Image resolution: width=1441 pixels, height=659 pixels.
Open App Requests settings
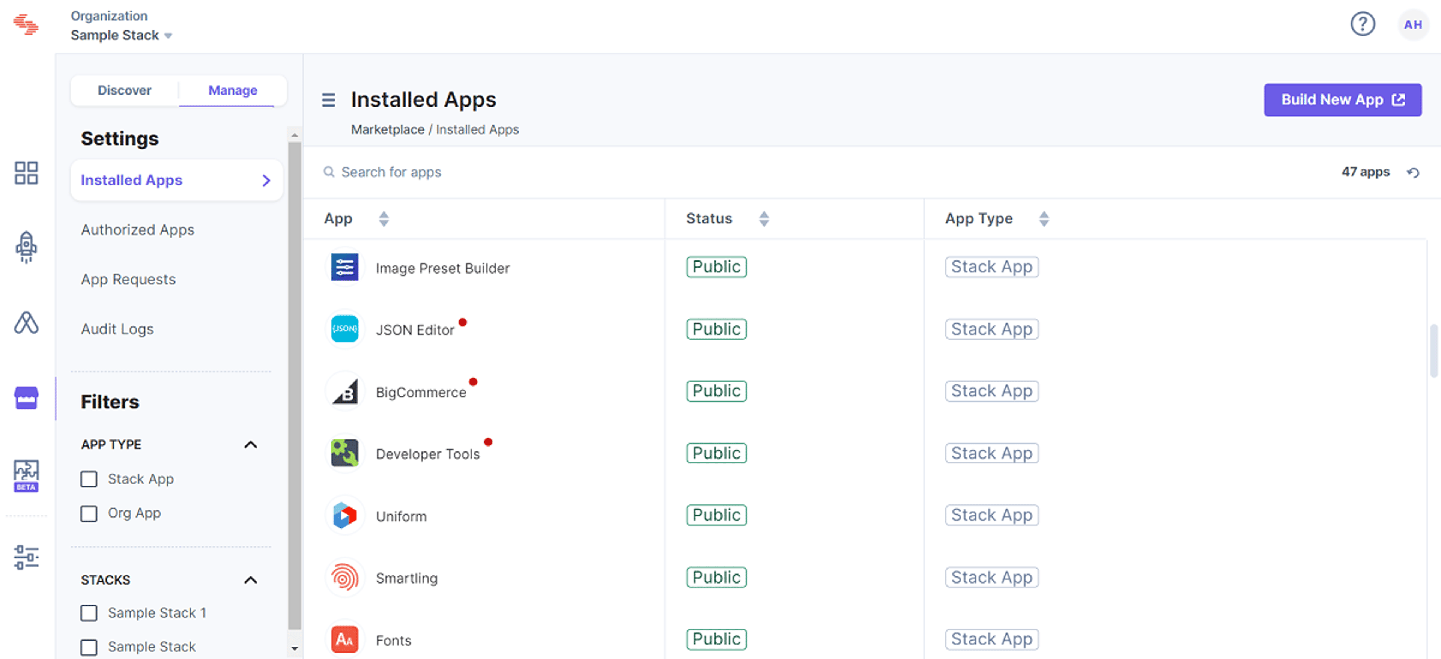coord(128,279)
